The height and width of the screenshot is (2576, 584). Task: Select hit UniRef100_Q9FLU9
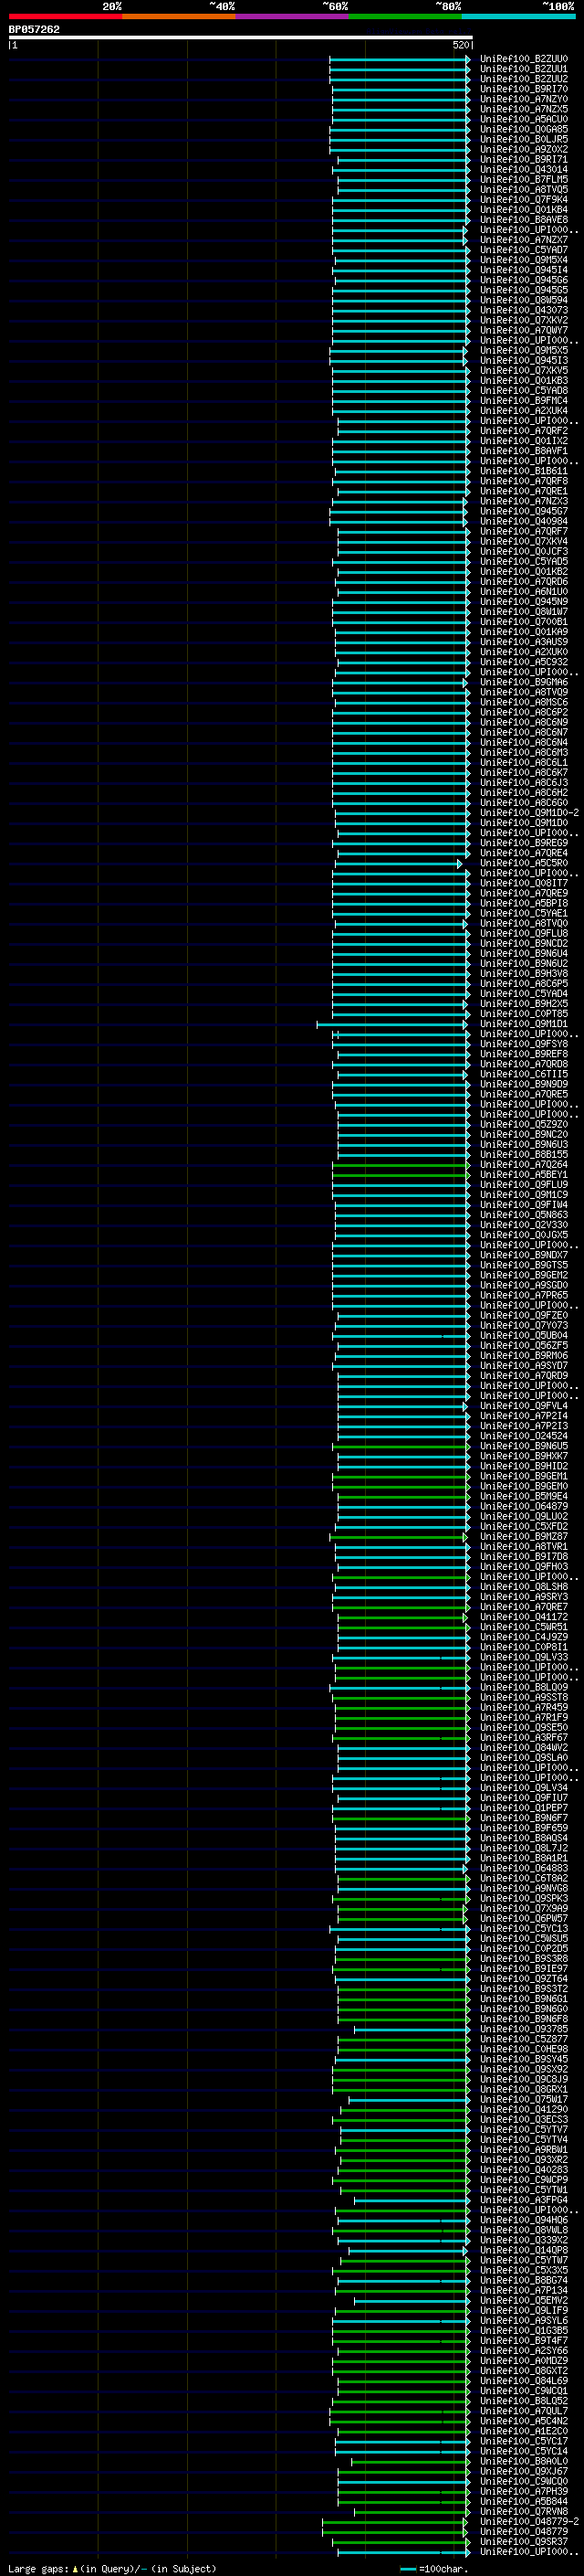523,1185
